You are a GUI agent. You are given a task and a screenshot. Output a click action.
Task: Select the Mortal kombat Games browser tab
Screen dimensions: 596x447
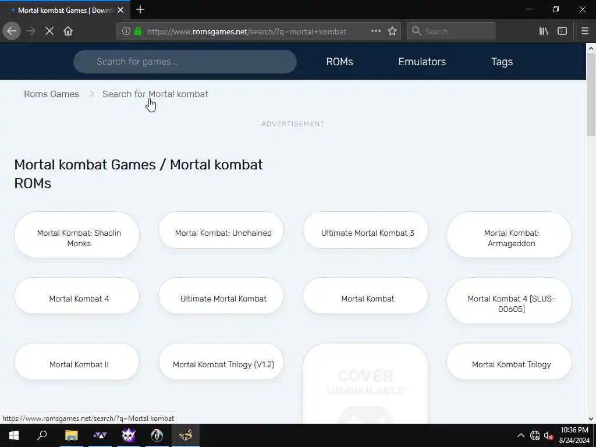[x=65, y=10]
